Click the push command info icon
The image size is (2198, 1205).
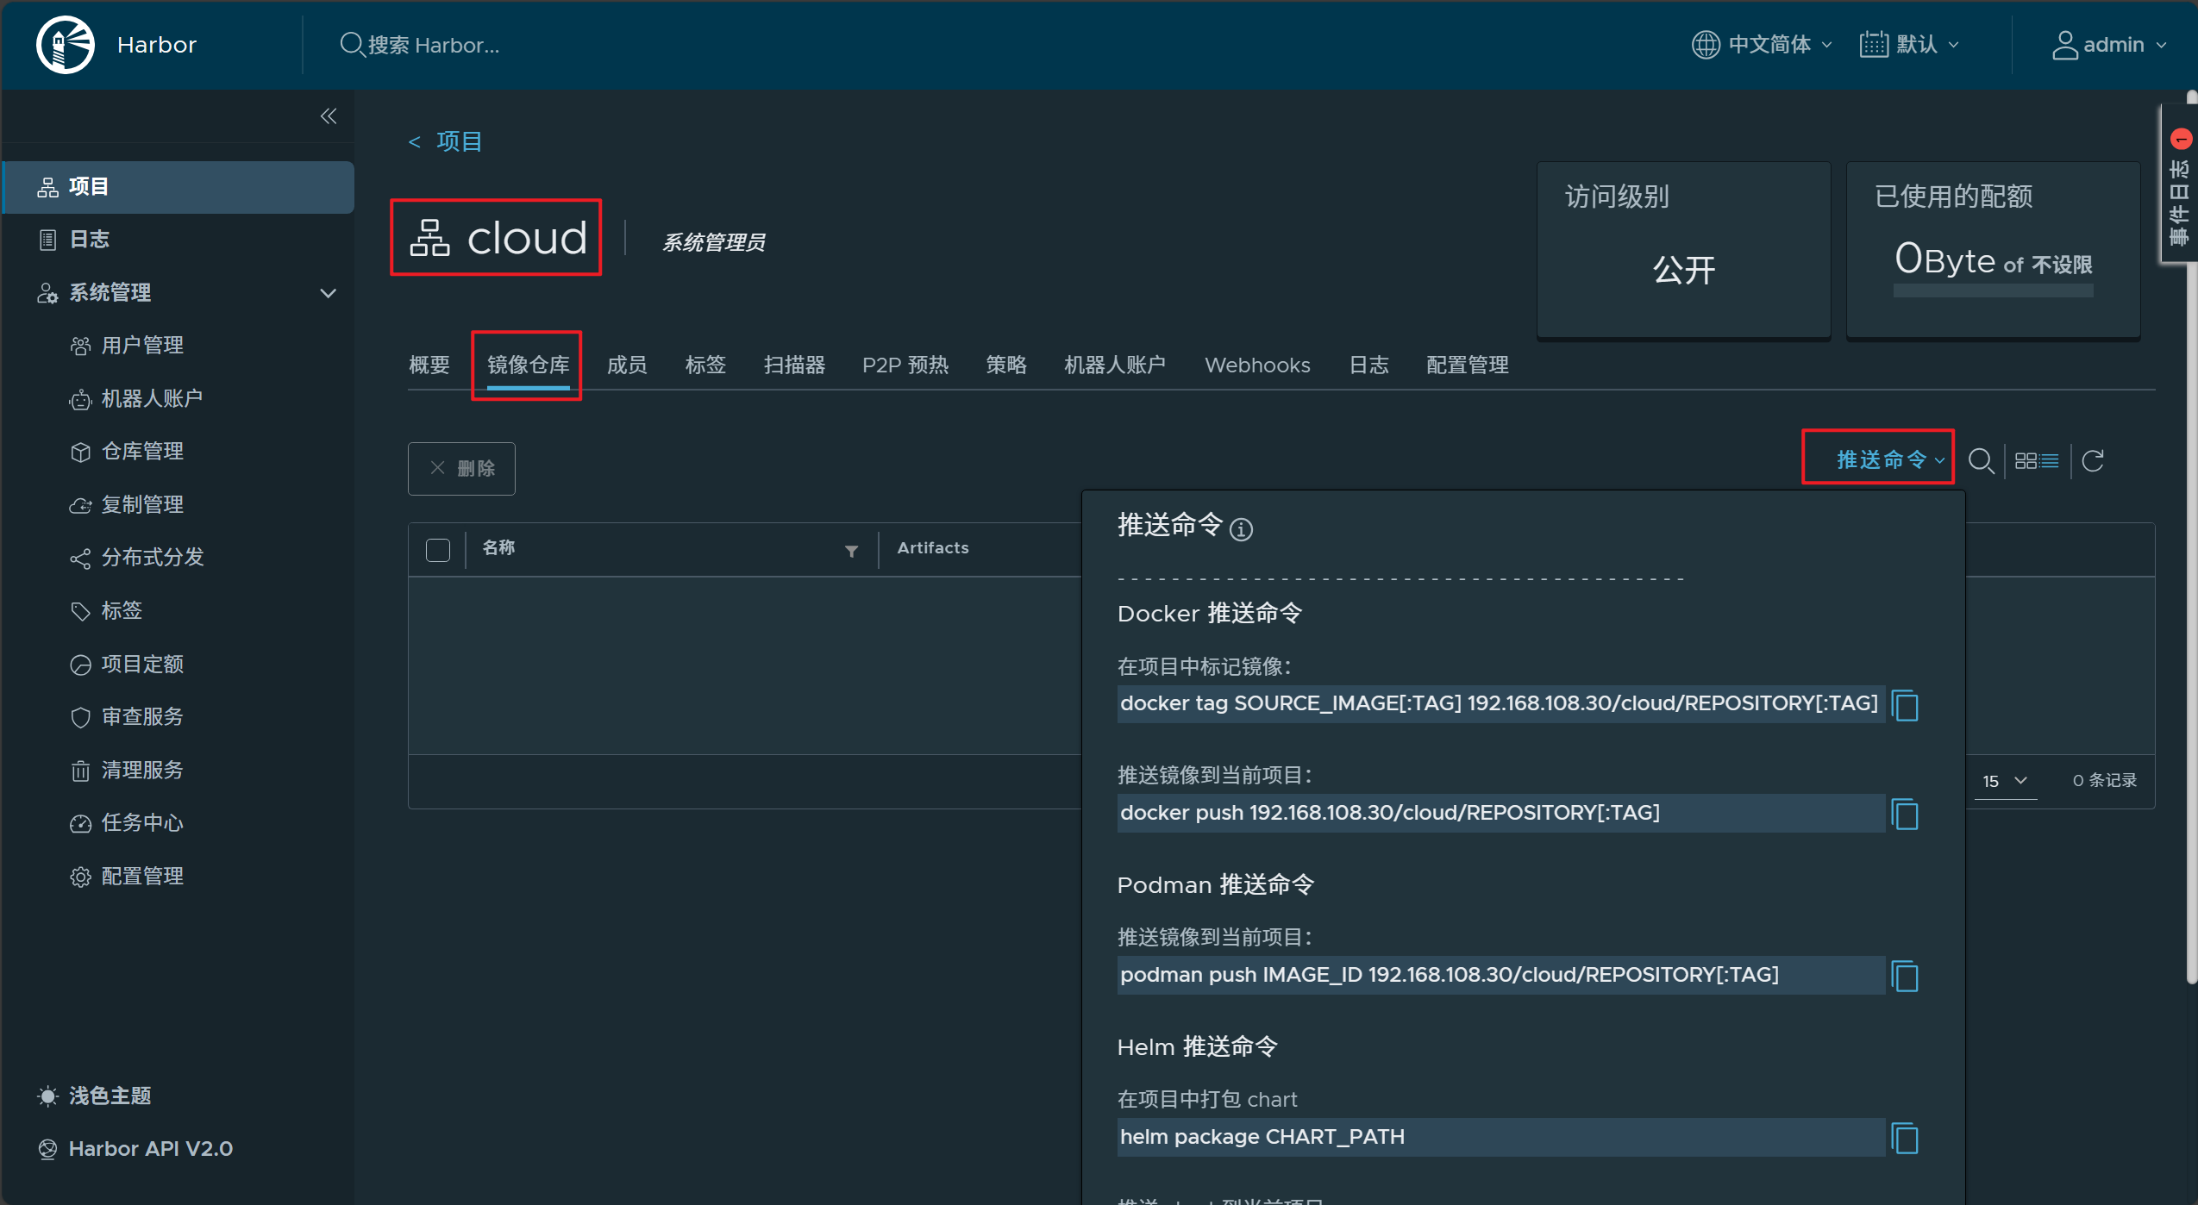tap(1241, 529)
